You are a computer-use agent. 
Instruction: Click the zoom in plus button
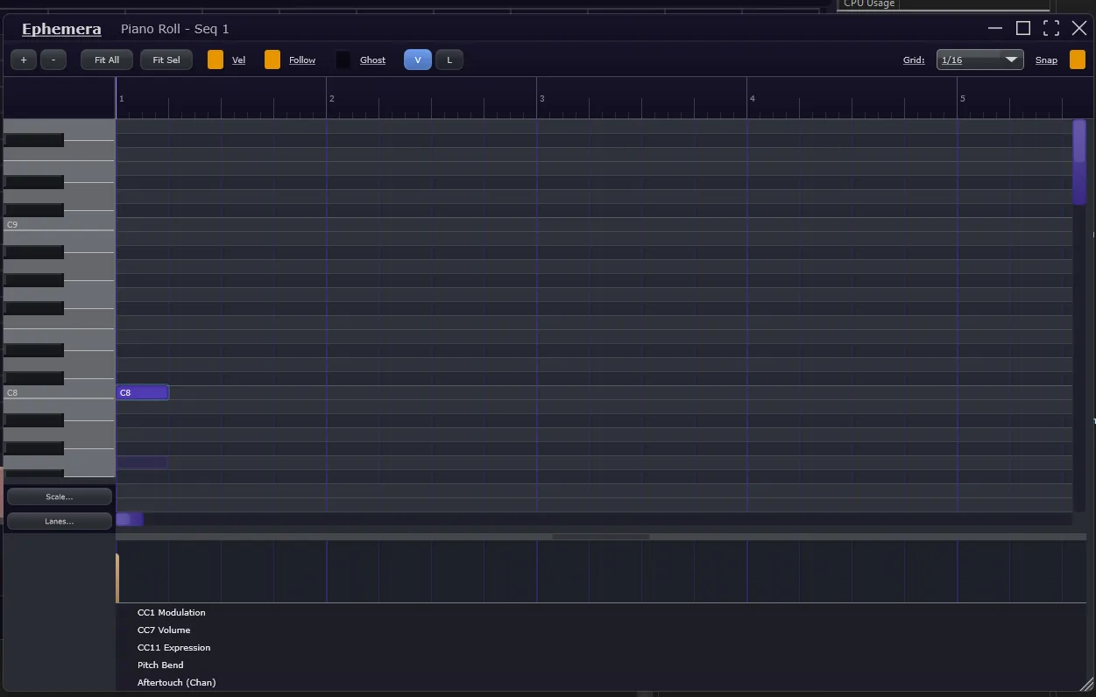pos(24,60)
